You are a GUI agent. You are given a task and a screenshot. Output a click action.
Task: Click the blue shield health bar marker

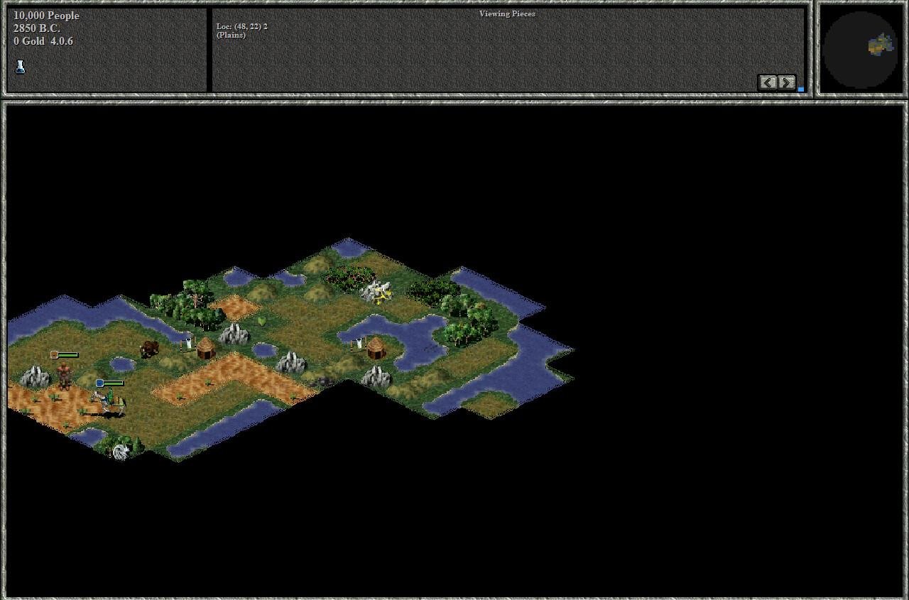[x=110, y=383]
